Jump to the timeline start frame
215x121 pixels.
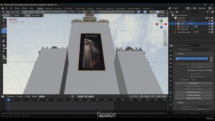coord(79,96)
